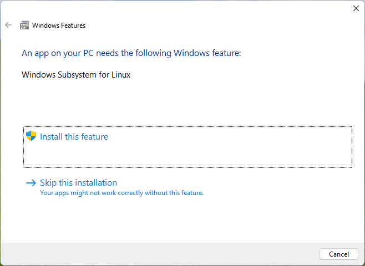Click empty space inside the dotted Install option box
The width and height of the screenshot is (365, 266).
click(210, 154)
